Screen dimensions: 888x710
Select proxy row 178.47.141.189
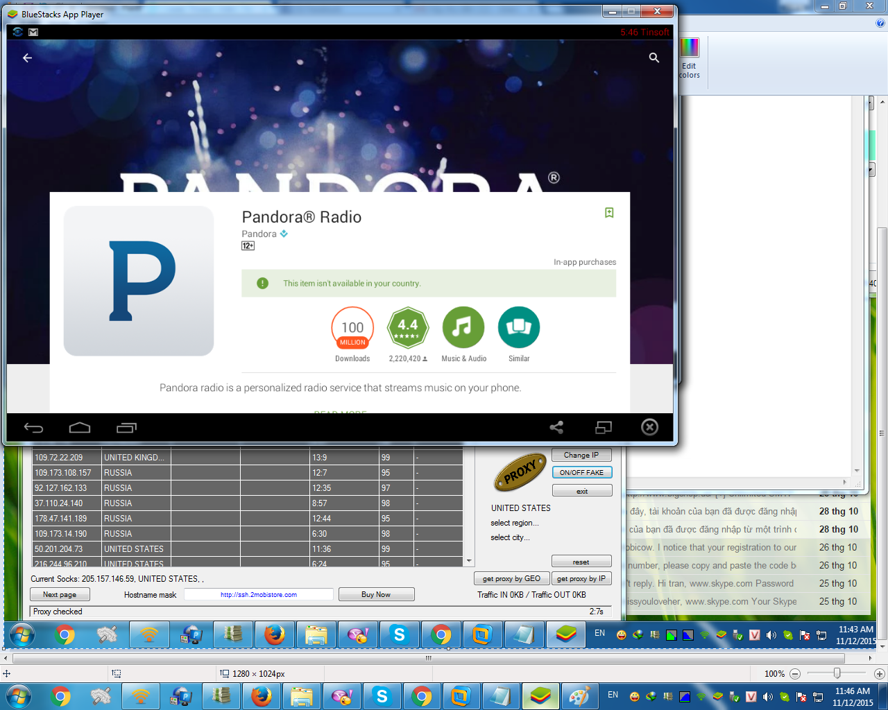click(x=248, y=519)
